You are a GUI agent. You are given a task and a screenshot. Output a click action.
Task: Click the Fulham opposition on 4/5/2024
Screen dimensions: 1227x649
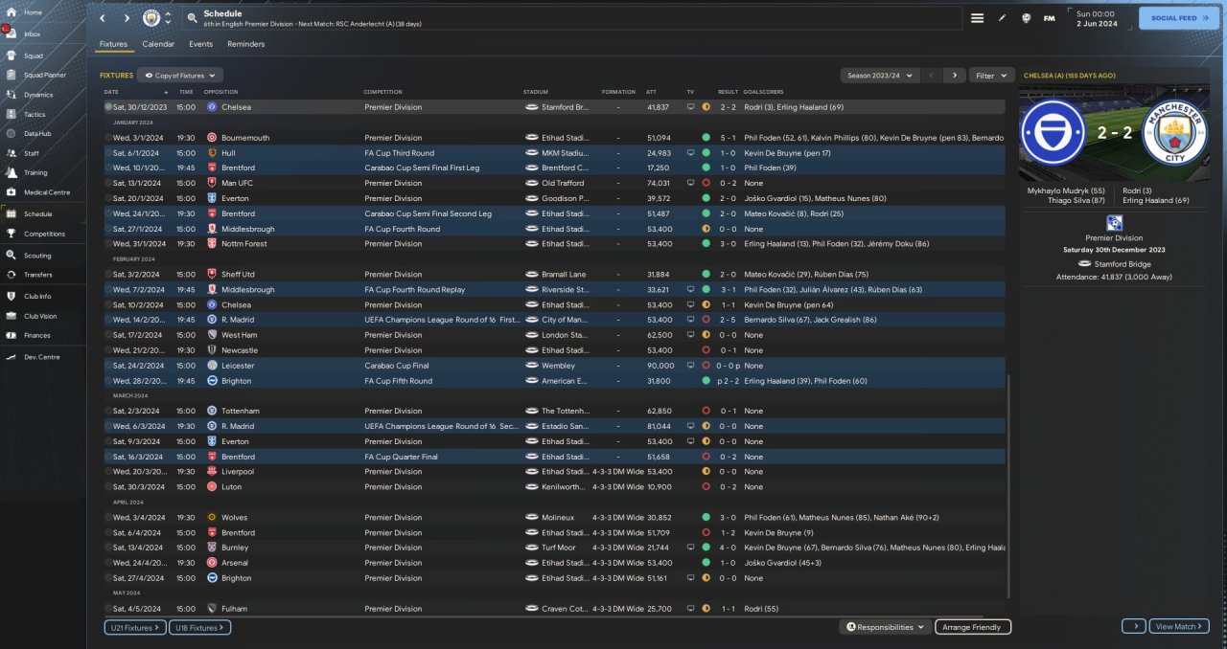click(x=234, y=609)
